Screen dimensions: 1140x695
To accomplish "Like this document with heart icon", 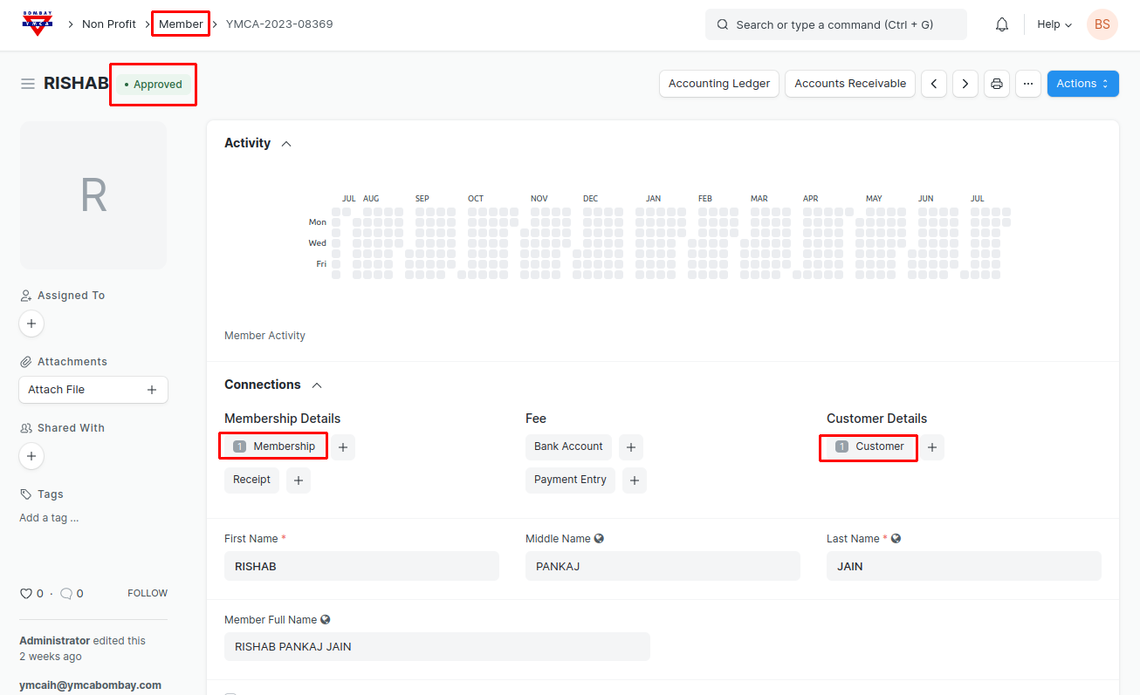I will (x=26, y=594).
